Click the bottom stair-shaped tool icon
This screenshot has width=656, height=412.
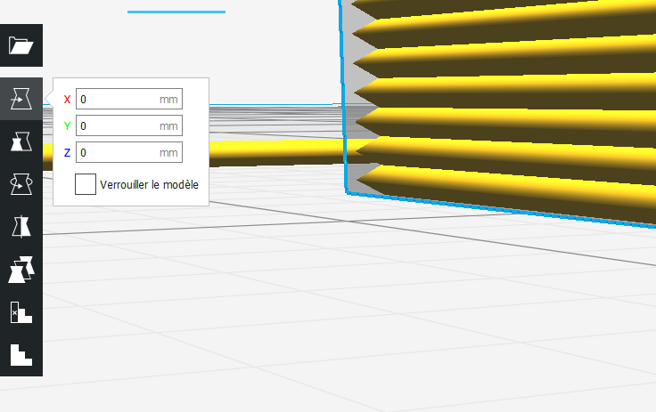[x=20, y=355]
